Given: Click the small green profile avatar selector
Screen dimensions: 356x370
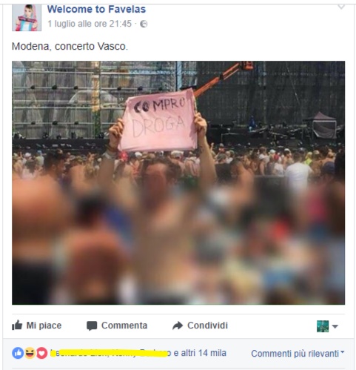Looking at the screenshot, I should pyautogui.click(x=323, y=326).
